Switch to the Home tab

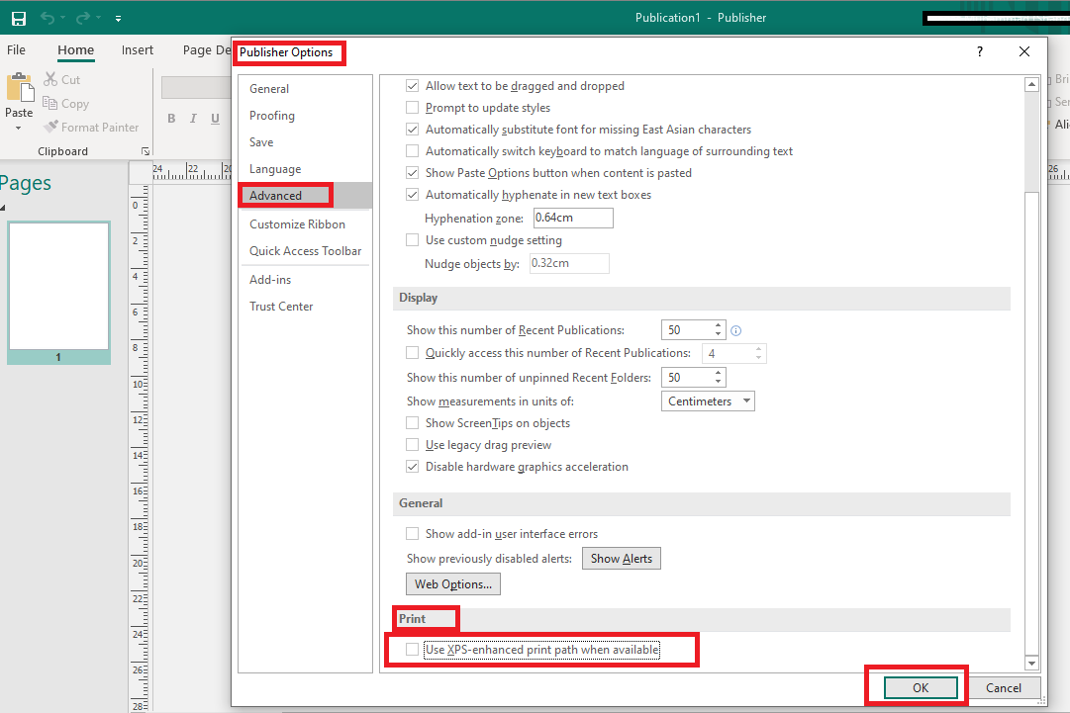(76, 49)
